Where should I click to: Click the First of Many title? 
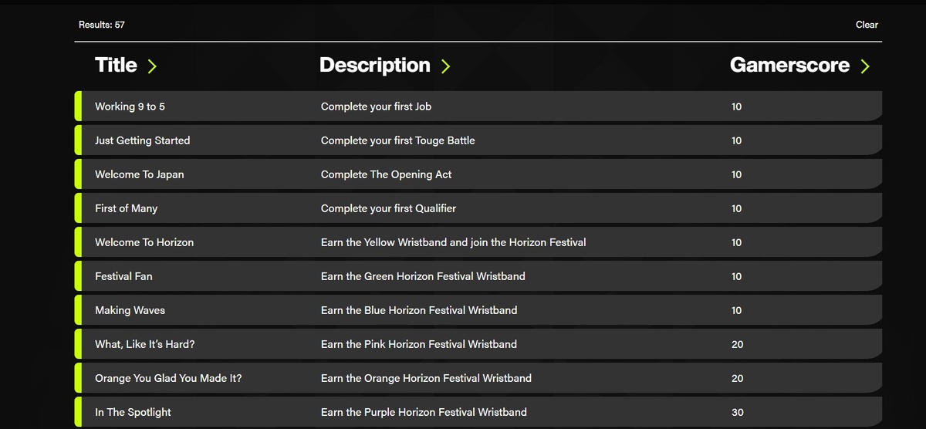click(126, 208)
